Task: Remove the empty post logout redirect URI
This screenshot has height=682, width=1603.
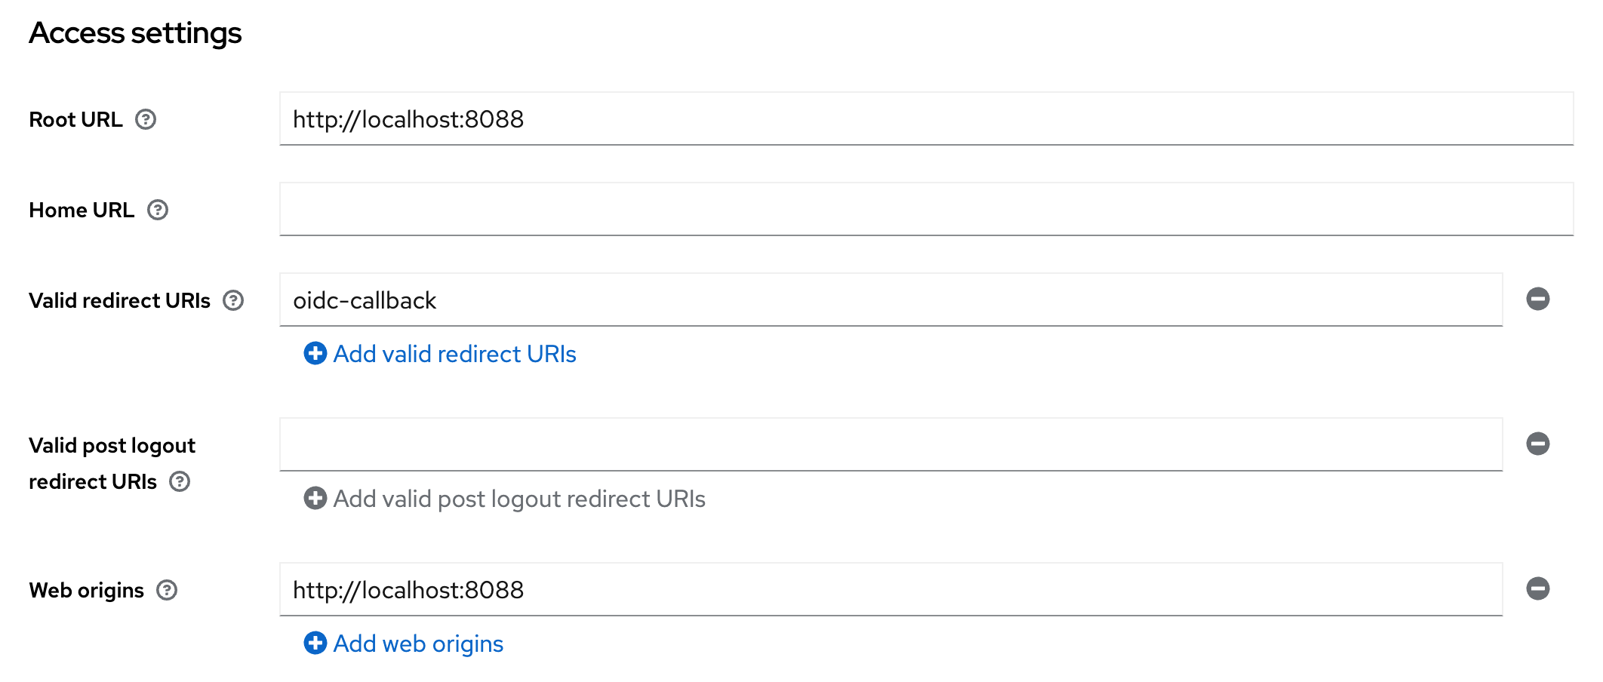Action: pyautogui.click(x=1539, y=444)
